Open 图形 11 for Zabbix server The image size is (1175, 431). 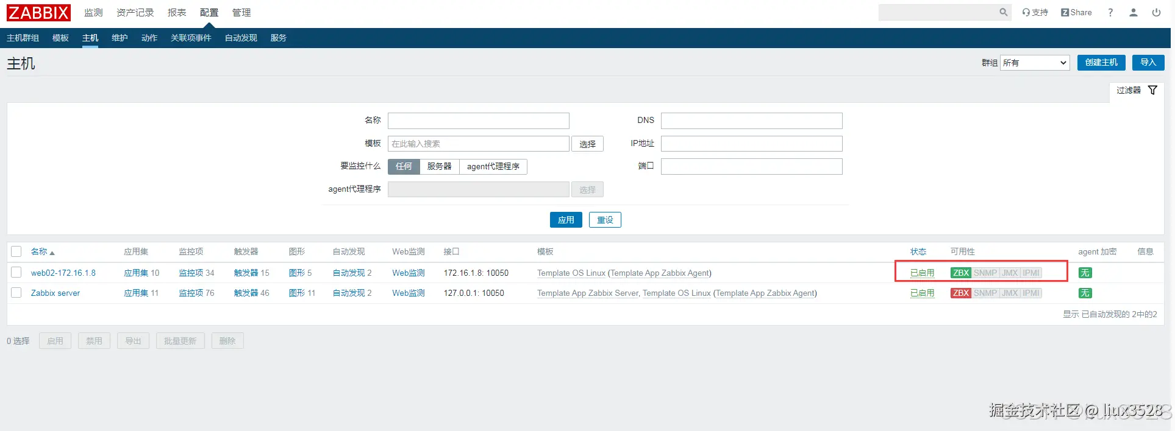[297, 293]
